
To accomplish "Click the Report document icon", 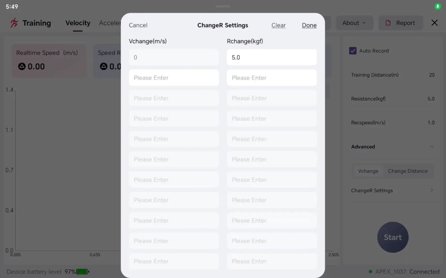I will click(x=388, y=23).
